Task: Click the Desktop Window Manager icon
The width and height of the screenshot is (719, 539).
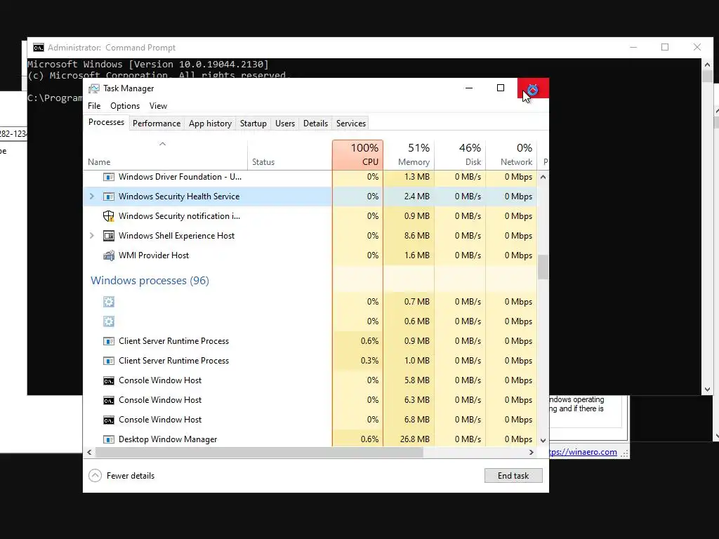Action: pyautogui.click(x=109, y=439)
